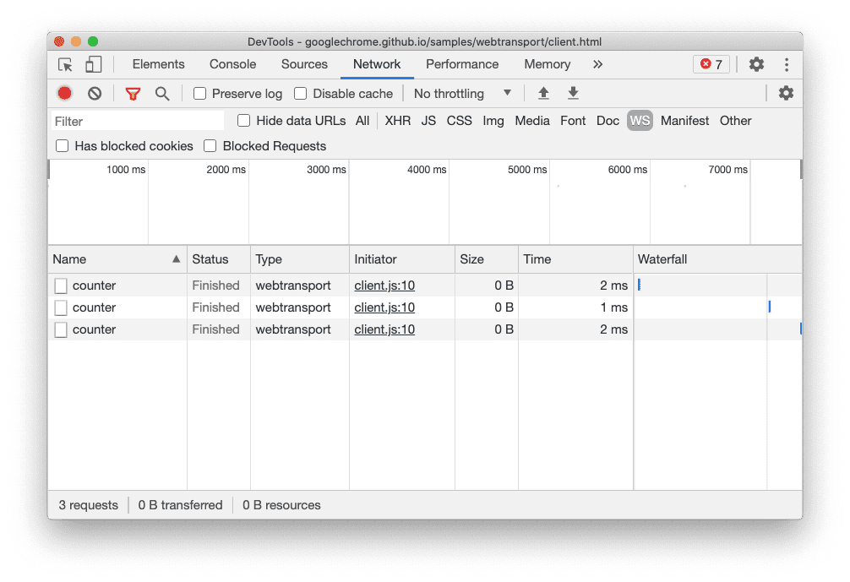Expand more tabs chevron

[x=598, y=65]
